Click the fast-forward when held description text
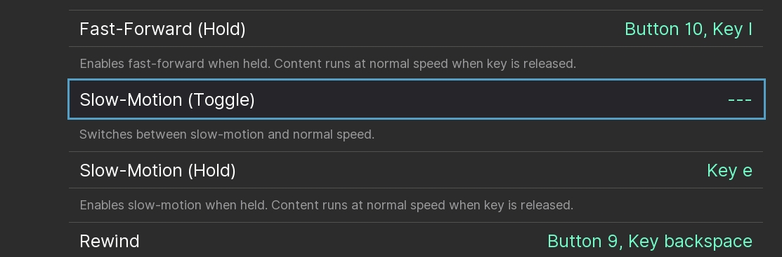This screenshot has height=257, width=782. click(x=327, y=64)
